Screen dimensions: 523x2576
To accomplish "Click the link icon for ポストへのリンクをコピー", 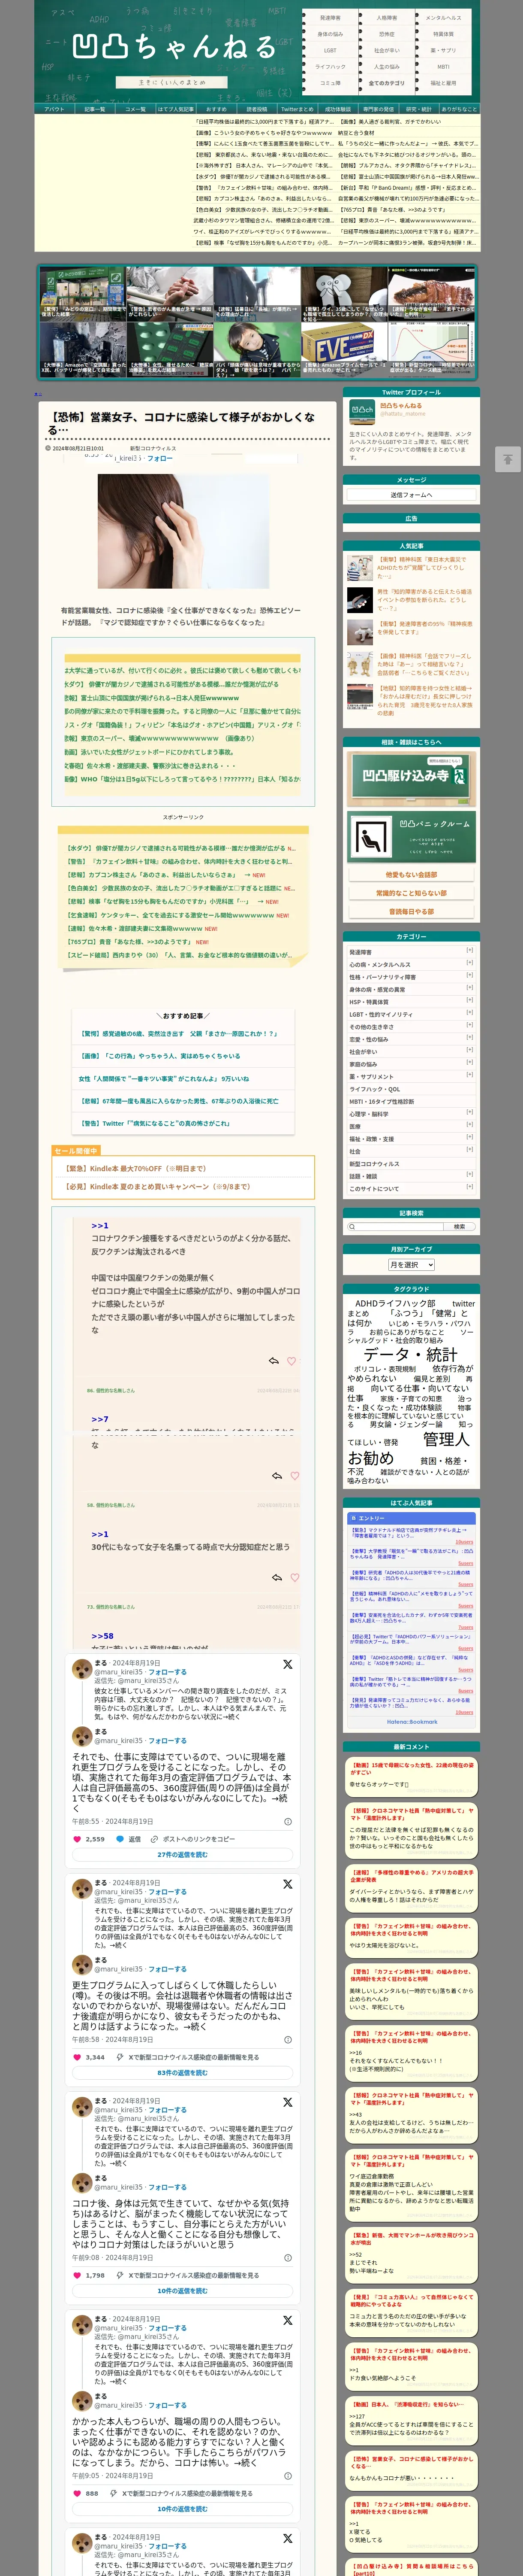I will tap(155, 1839).
